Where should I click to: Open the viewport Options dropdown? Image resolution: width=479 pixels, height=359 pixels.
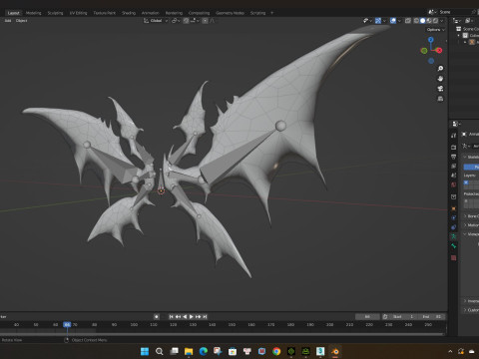(436, 30)
